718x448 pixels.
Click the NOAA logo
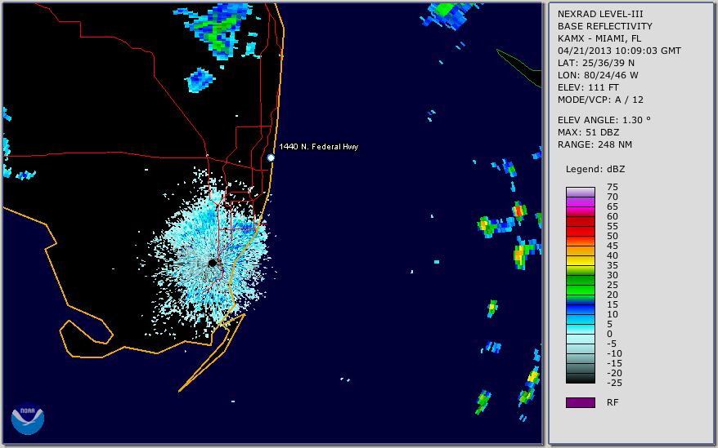click(x=28, y=419)
